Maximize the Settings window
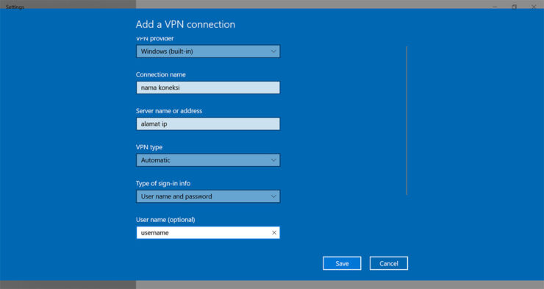Image resolution: width=544 pixels, height=289 pixels. 514,7
